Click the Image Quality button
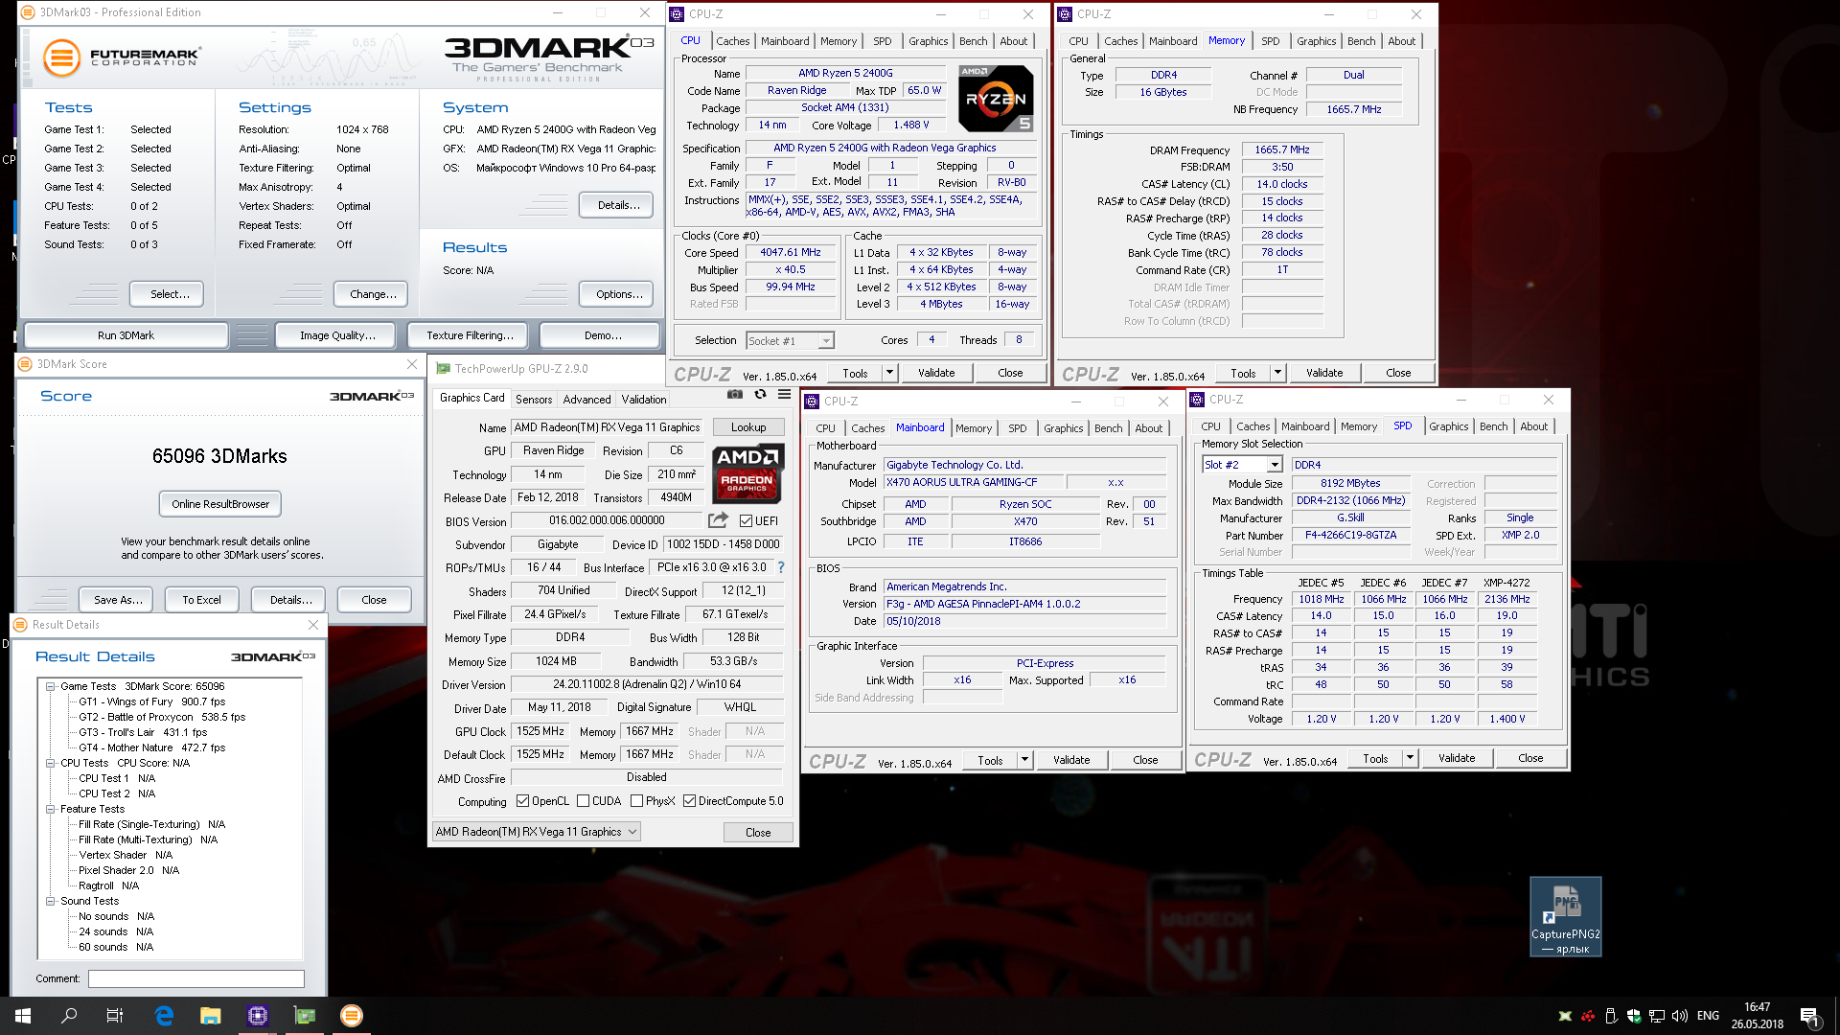 click(337, 335)
